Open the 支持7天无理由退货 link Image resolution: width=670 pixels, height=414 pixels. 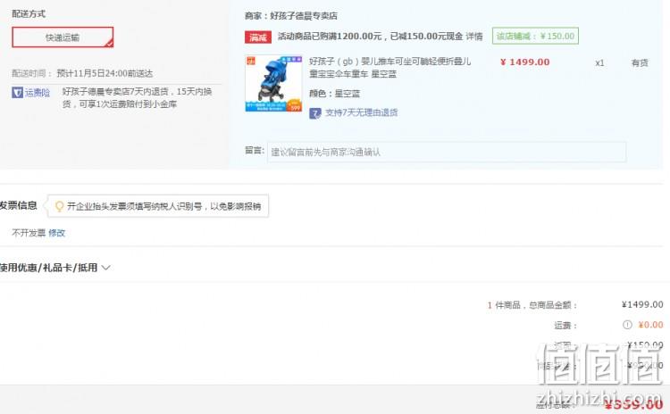[362, 112]
